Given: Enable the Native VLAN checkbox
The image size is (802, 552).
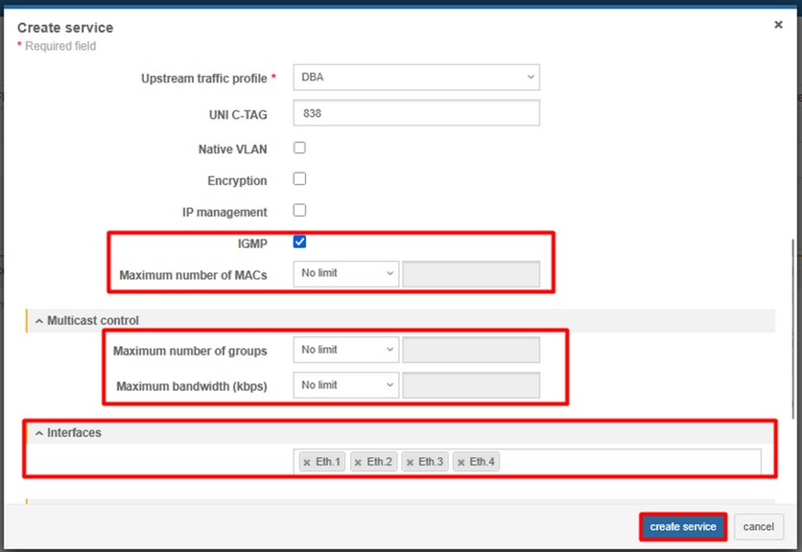Looking at the screenshot, I should click(x=299, y=149).
